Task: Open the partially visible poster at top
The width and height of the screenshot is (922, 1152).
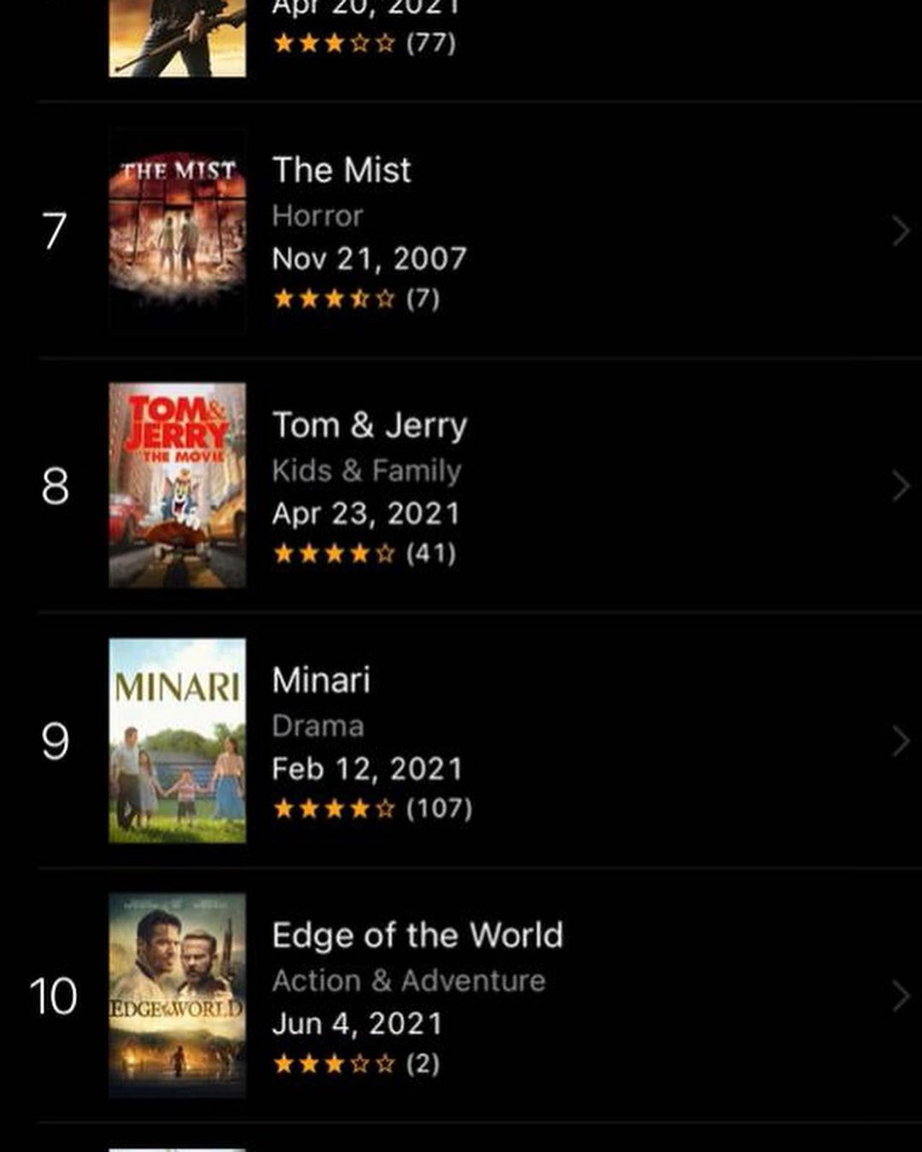Action: 178,38
